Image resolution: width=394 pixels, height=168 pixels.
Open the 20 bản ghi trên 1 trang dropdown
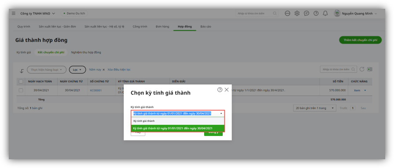tap(315, 108)
